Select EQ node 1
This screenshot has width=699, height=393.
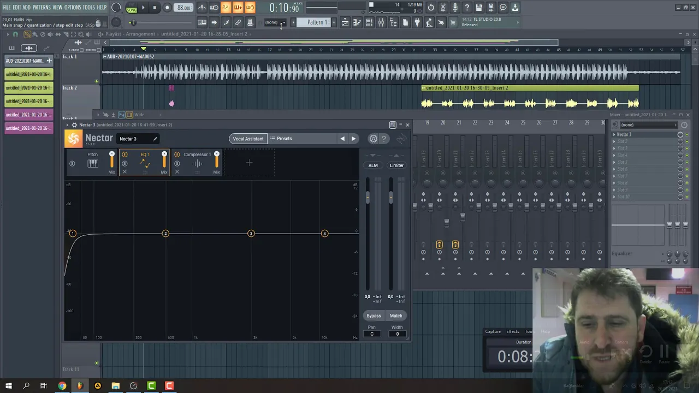coord(73,234)
